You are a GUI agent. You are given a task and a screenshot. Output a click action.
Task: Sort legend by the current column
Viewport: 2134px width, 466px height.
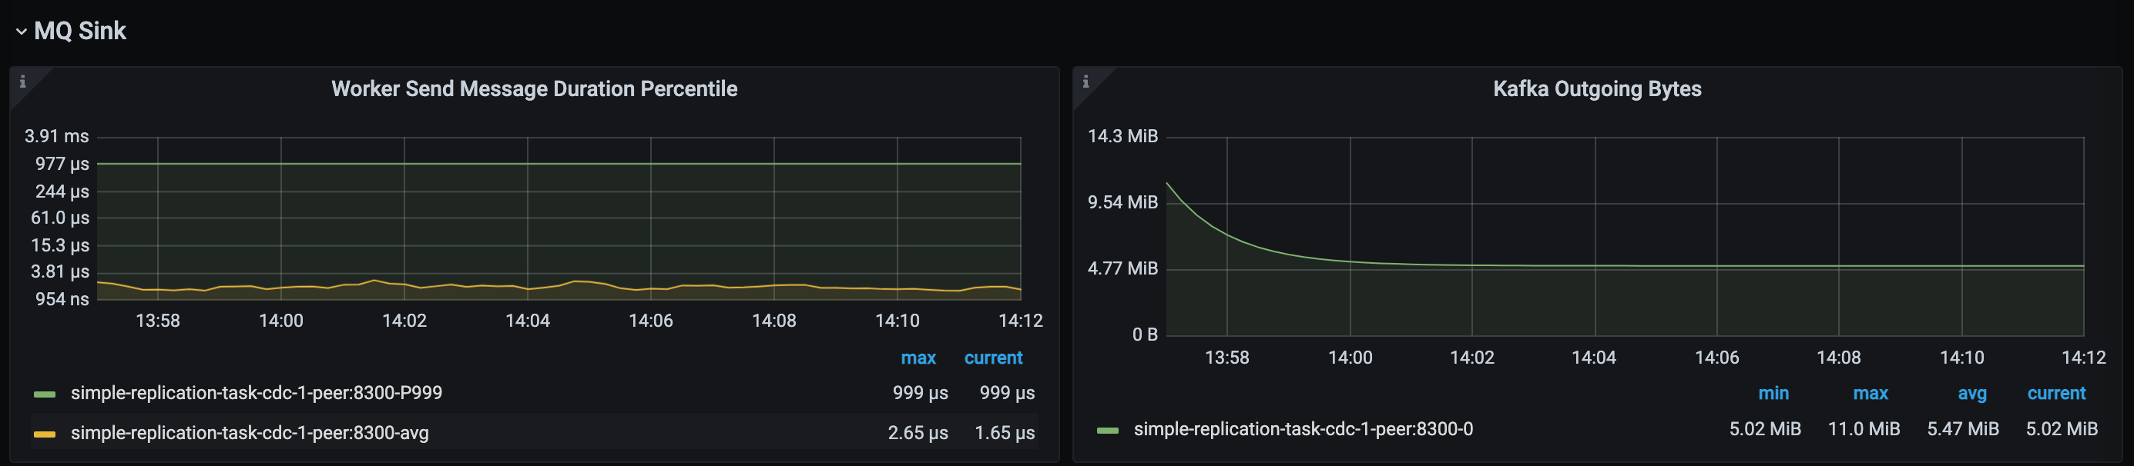coord(992,358)
